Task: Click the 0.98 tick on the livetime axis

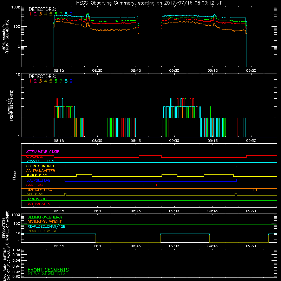Action: click(17, 255)
